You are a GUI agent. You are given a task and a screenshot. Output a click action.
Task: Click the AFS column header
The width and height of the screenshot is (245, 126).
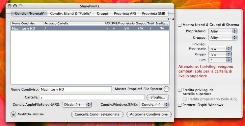107,24
